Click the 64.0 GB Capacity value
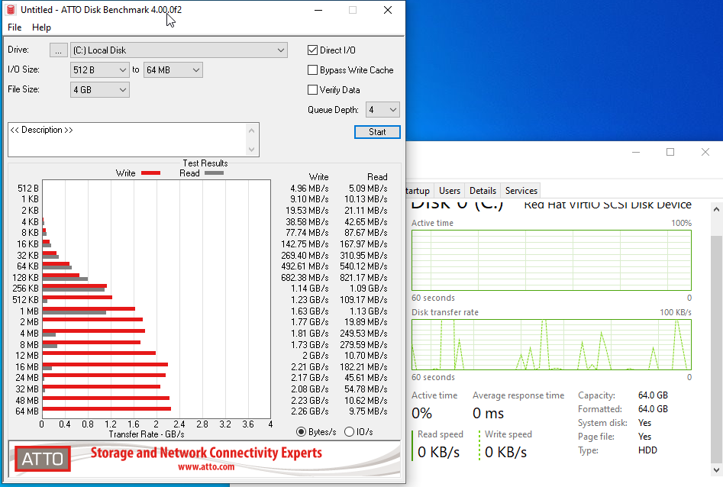Viewport: 723px width, 487px height. click(x=653, y=395)
